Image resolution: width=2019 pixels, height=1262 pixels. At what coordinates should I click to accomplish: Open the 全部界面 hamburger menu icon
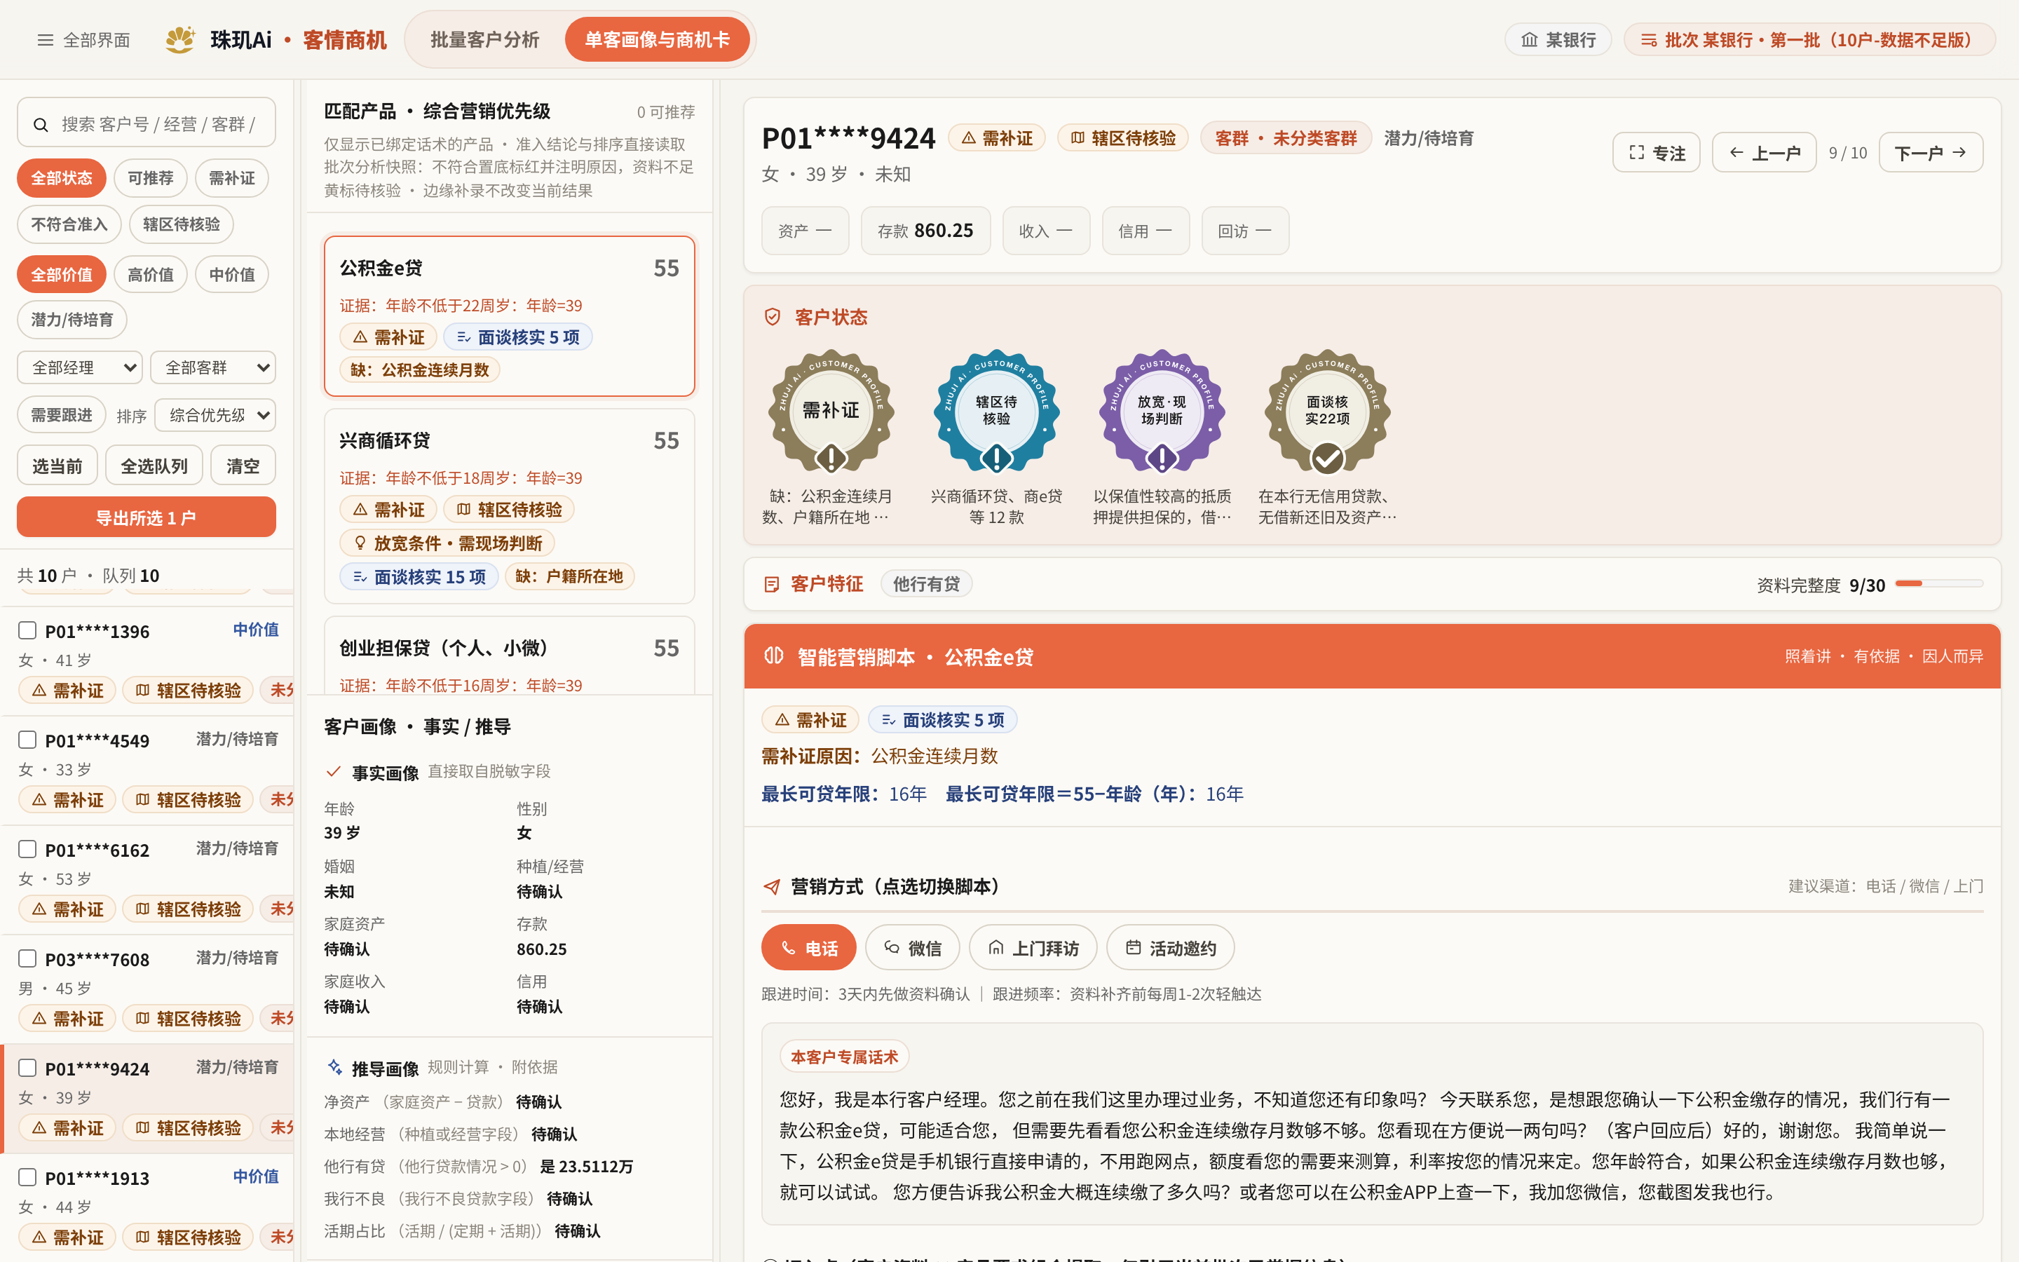[45, 40]
